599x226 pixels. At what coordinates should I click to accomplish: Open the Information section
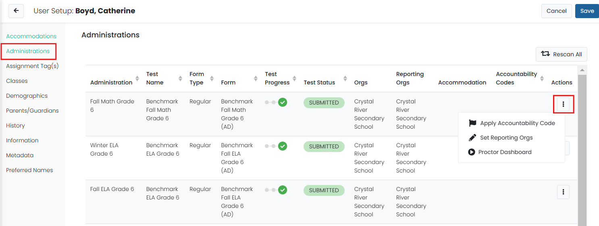[22, 140]
